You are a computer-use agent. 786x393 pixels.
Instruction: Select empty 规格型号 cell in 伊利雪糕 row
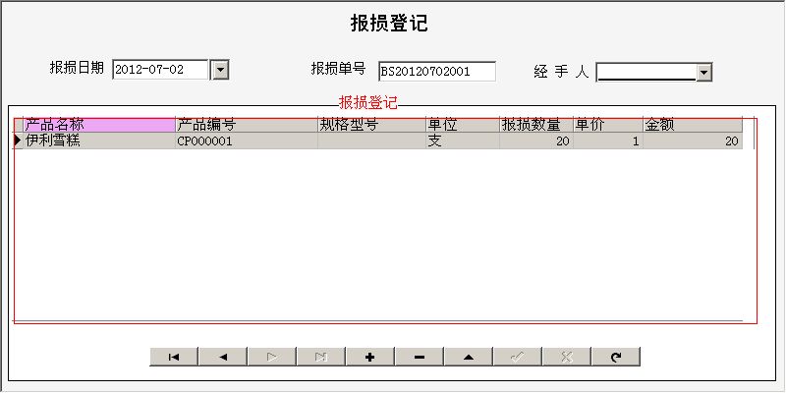click(372, 140)
